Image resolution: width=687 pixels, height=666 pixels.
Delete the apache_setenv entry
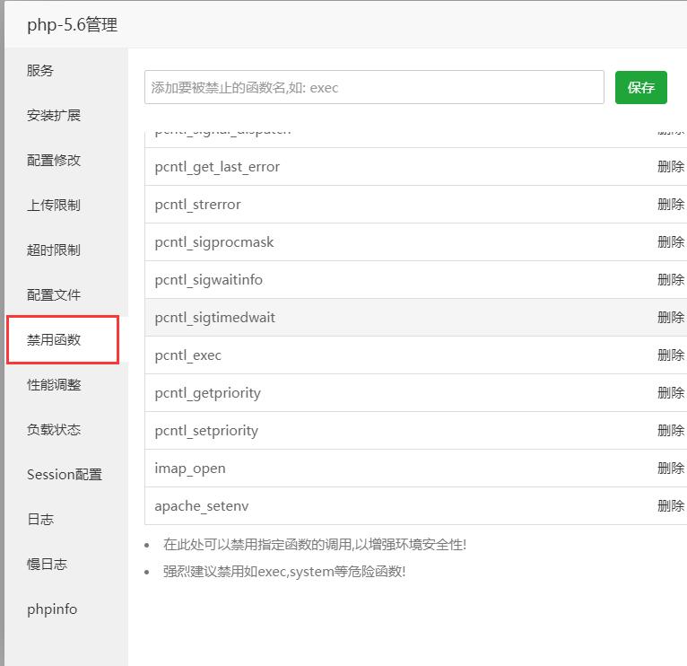tap(671, 506)
